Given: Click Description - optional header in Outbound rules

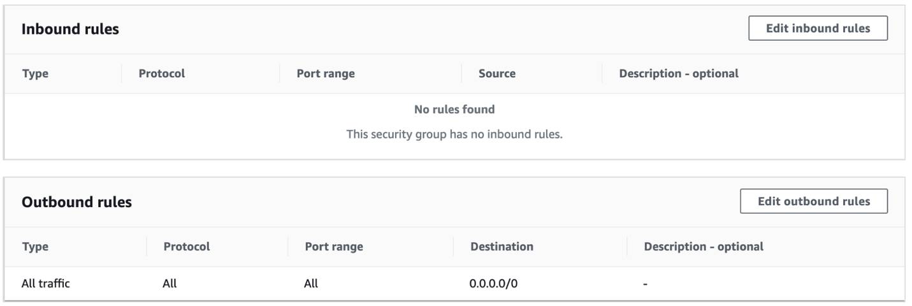Looking at the screenshot, I should point(704,247).
